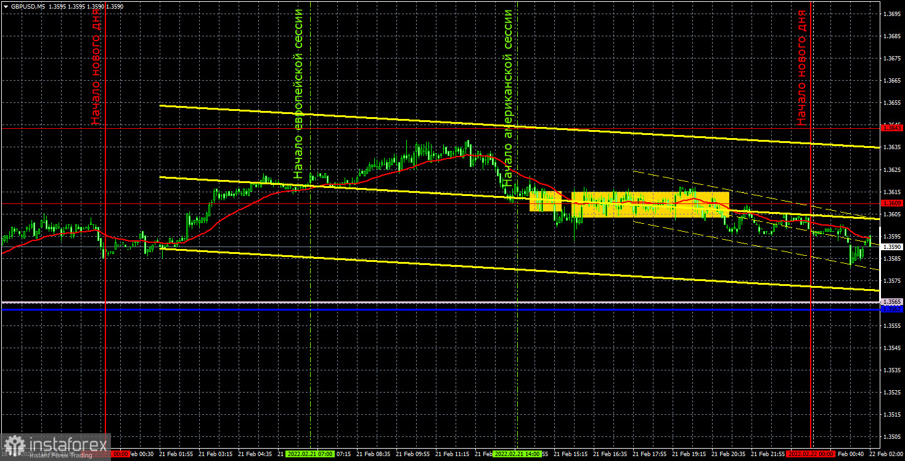Click the 1.3695 price axis tick
This screenshot has height=461, width=905.
tap(892, 14)
